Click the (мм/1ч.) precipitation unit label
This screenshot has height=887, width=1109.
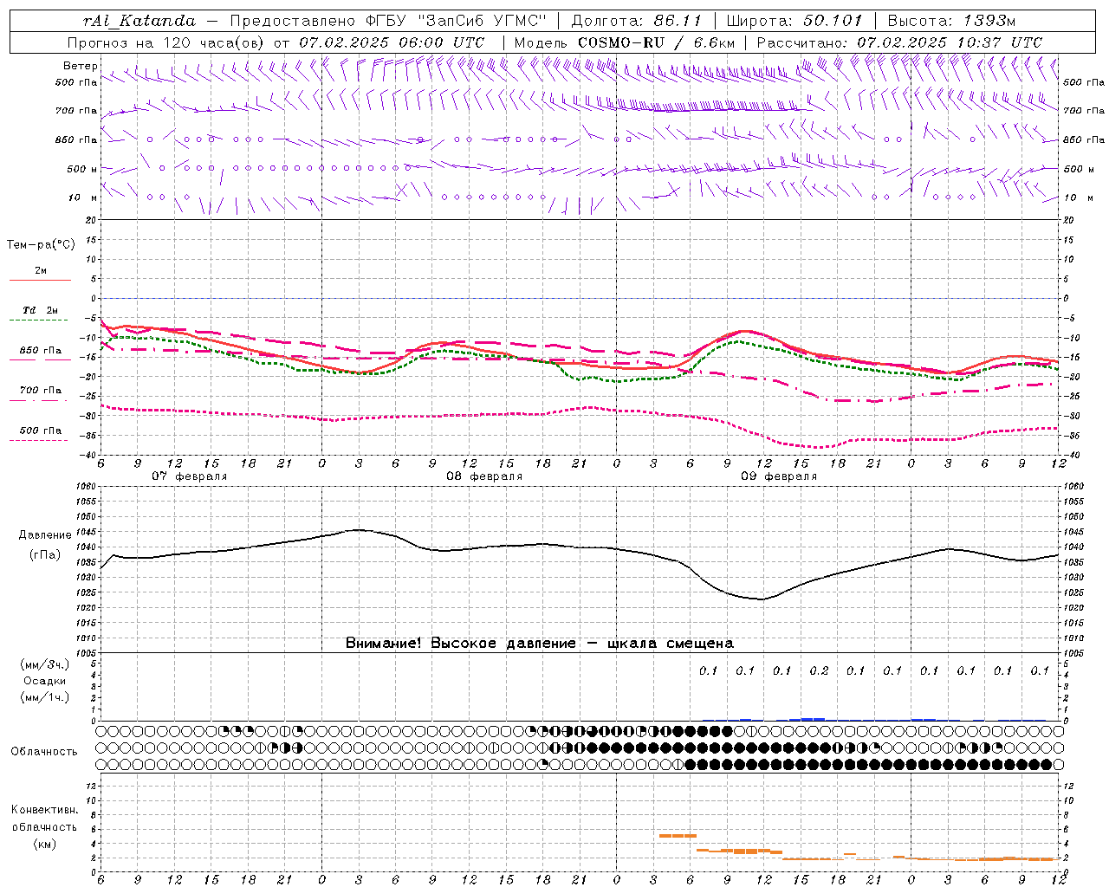[45, 697]
